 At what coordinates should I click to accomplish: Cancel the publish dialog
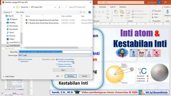coord(84,76)
